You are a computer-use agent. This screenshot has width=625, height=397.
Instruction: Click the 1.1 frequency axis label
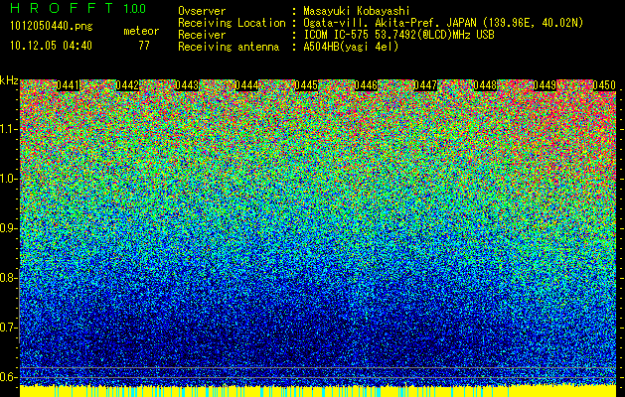[9, 129]
